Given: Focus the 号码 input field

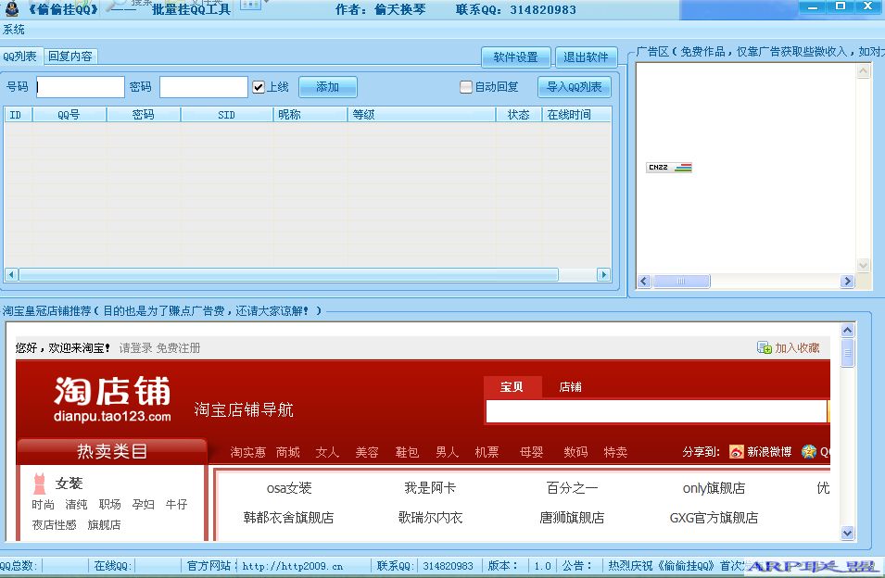Looking at the screenshot, I should point(80,87).
